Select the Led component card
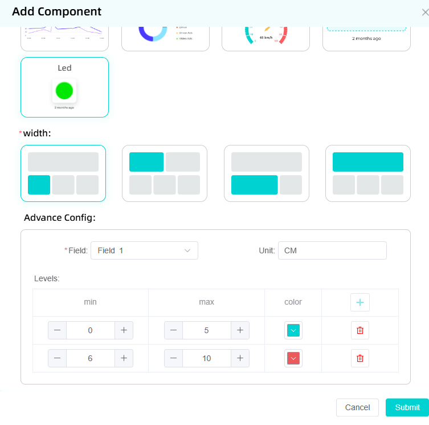The height and width of the screenshot is (425, 429). (64, 87)
